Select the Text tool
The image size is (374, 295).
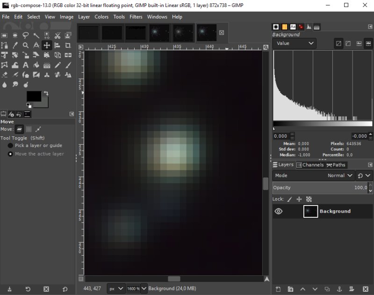26,65
